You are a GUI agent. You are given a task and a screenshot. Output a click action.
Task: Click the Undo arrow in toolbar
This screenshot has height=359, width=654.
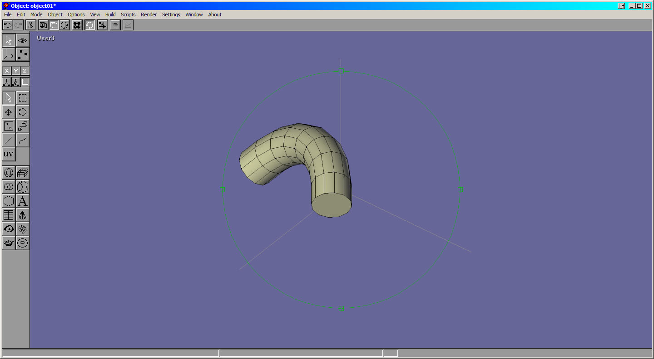pyautogui.click(x=8, y=25)
